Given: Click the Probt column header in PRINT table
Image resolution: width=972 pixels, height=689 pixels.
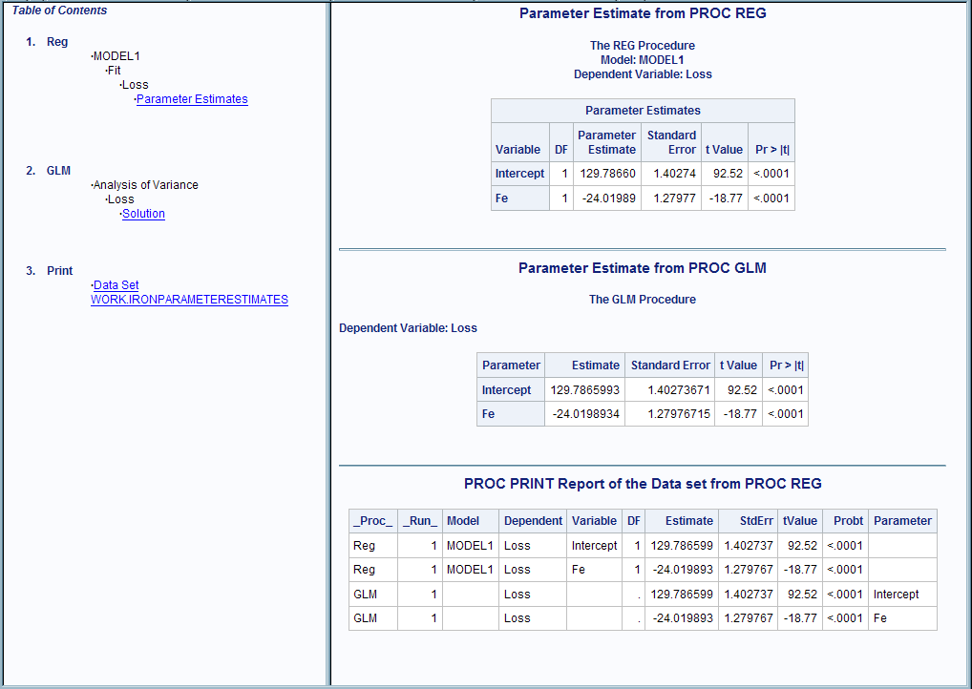Looking at the screenshot, I should click(845, 521).
